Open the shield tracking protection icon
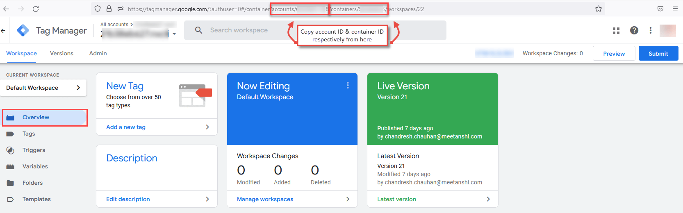 pos(98,9)
